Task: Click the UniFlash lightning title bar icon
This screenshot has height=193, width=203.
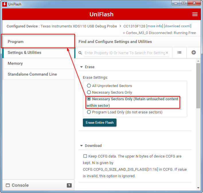Action: pos(5,4)
